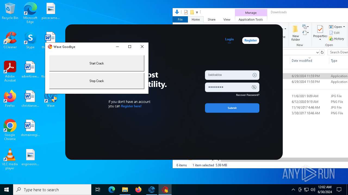Click the Wave Goodbye taskbar icon

[x=165, y=190]
